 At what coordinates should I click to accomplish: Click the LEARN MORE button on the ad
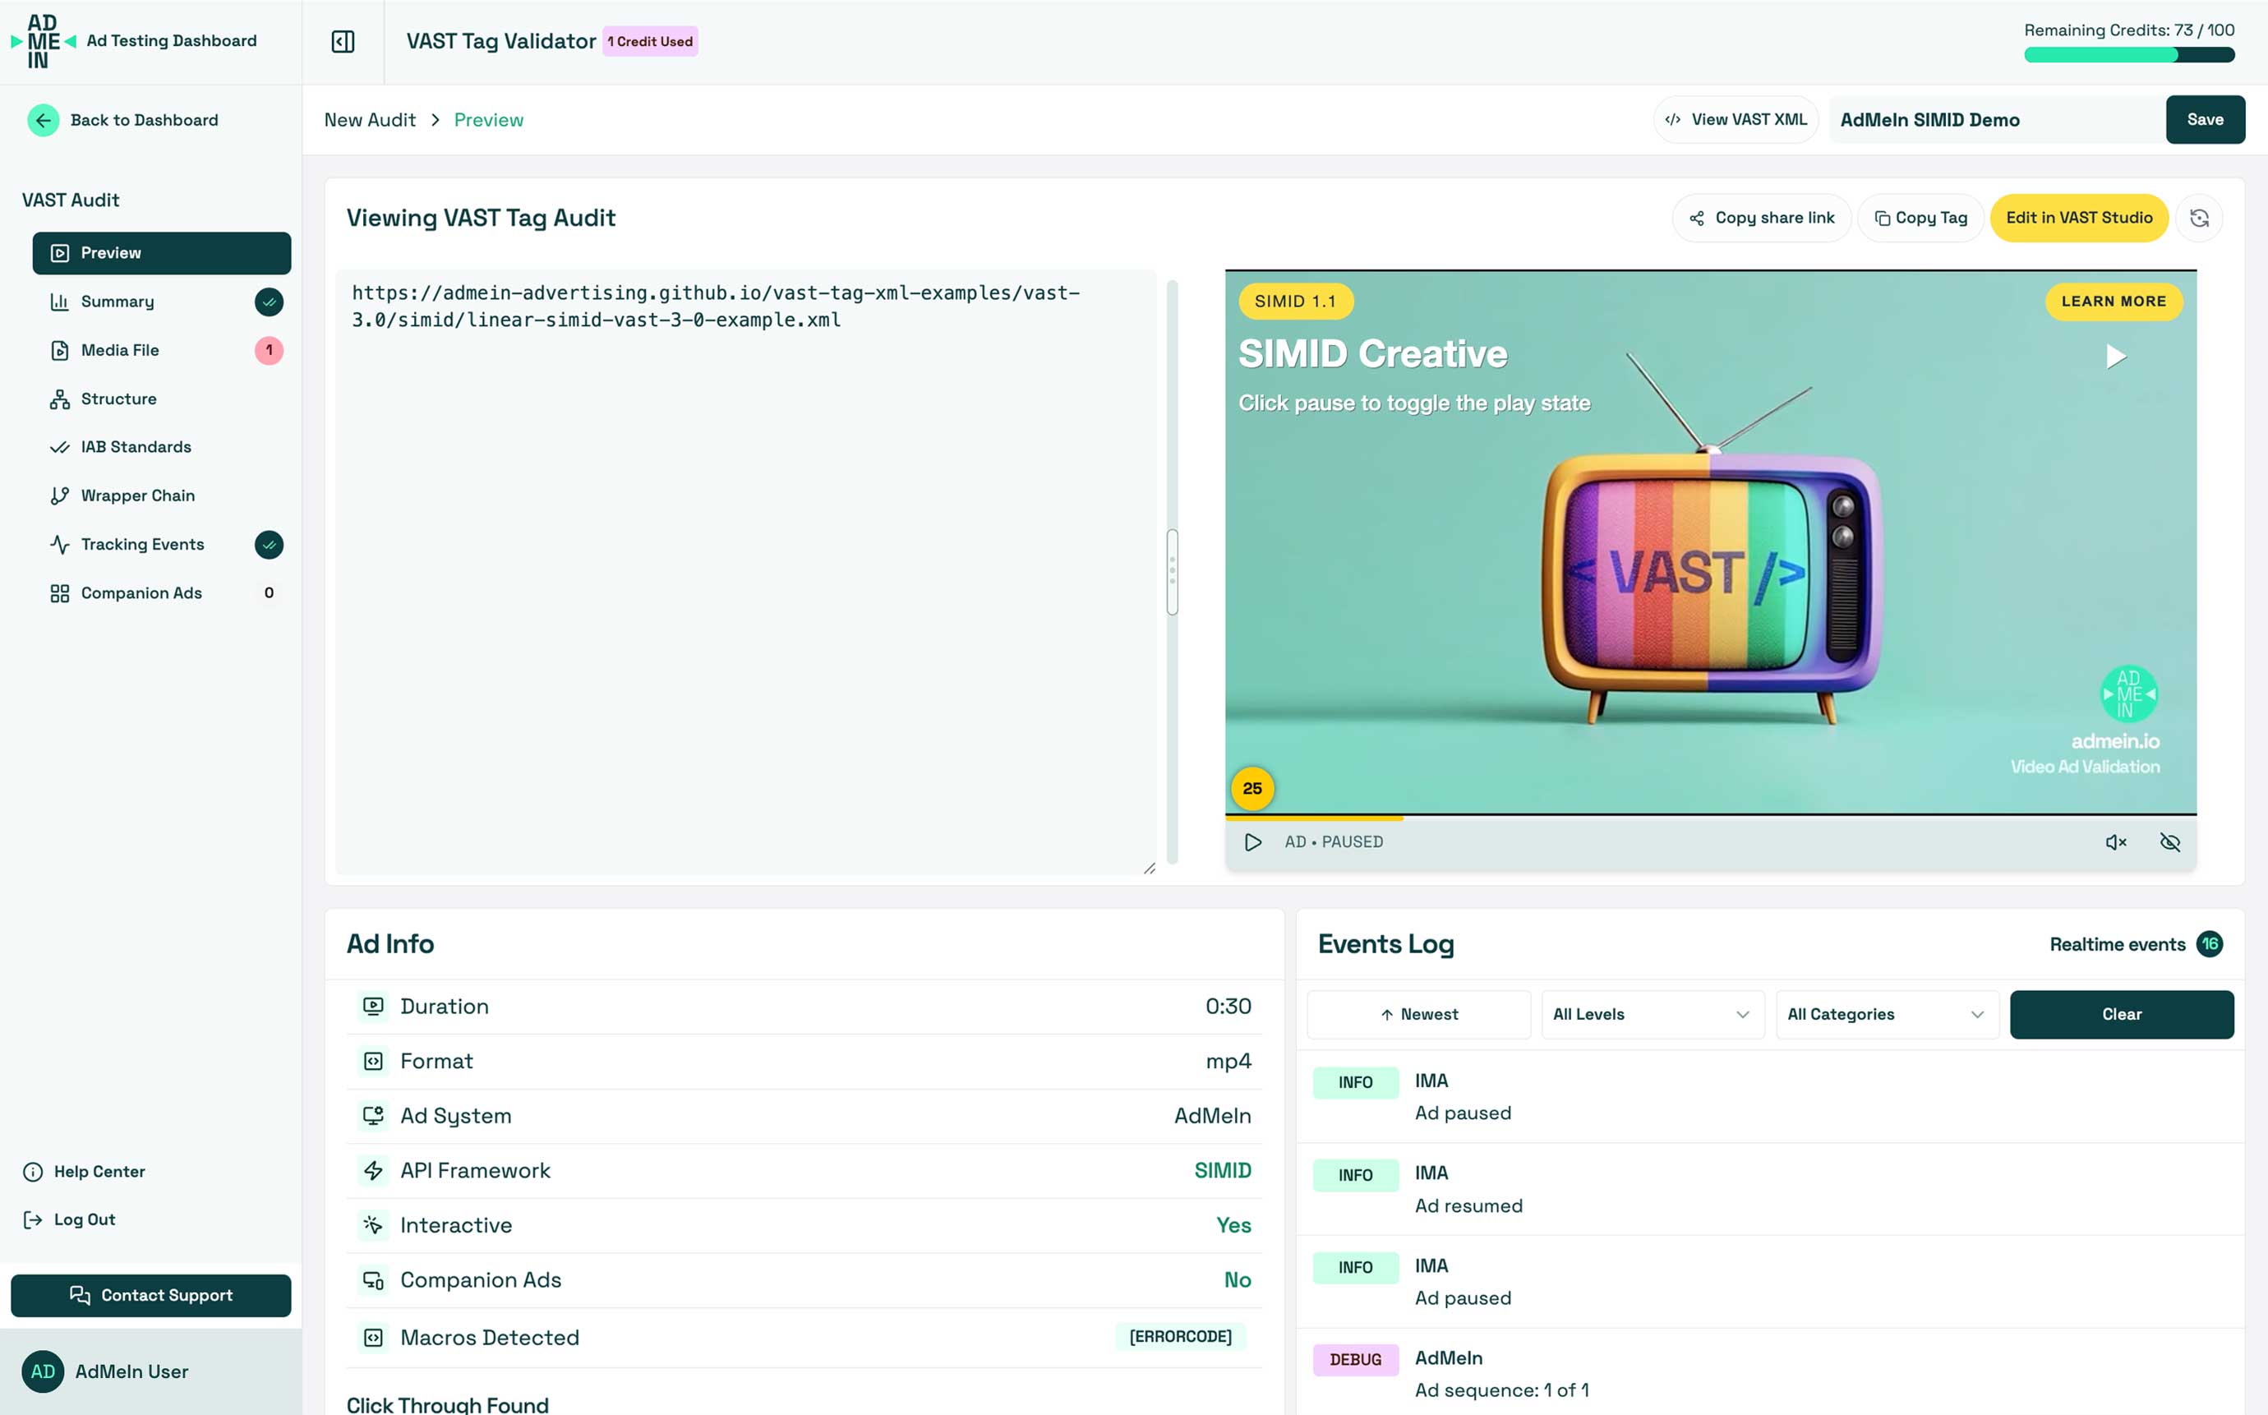click(2113, 302)
